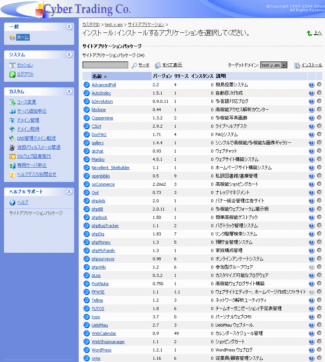Click the Logout icon in sidebar
The image size is (325, 362).
[x=12, y=74]
